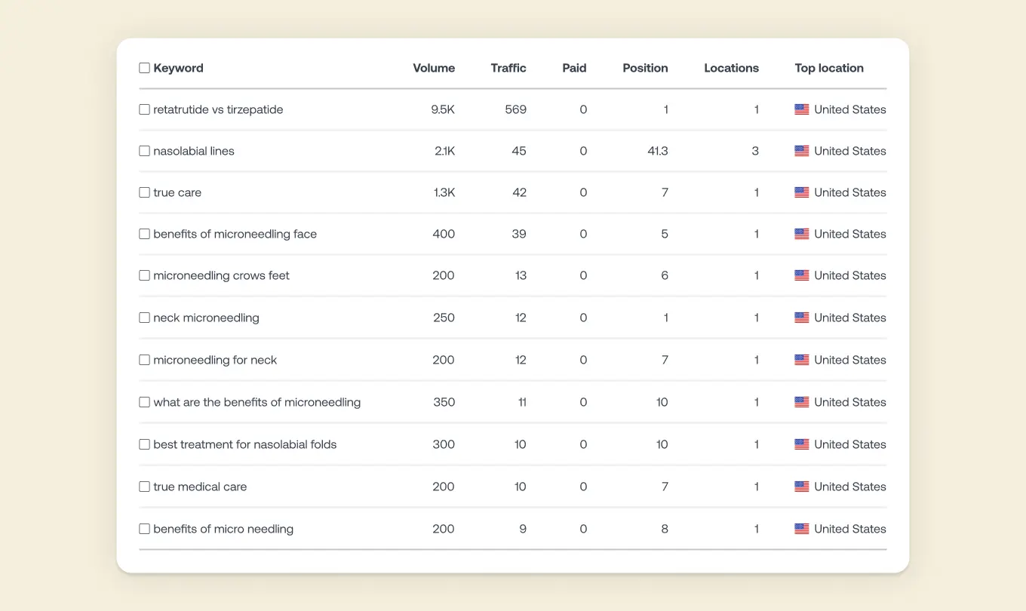The height and width of the screenshot is (611, 1026).
Task: Click the flag icon on benefits of micro needling row
Action: [802, 529]
